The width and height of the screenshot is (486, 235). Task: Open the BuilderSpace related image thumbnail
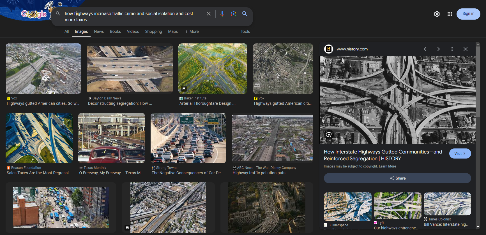tap(348, 207)
